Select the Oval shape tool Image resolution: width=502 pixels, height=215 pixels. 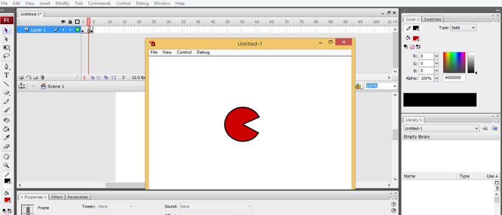coord(6,92)
